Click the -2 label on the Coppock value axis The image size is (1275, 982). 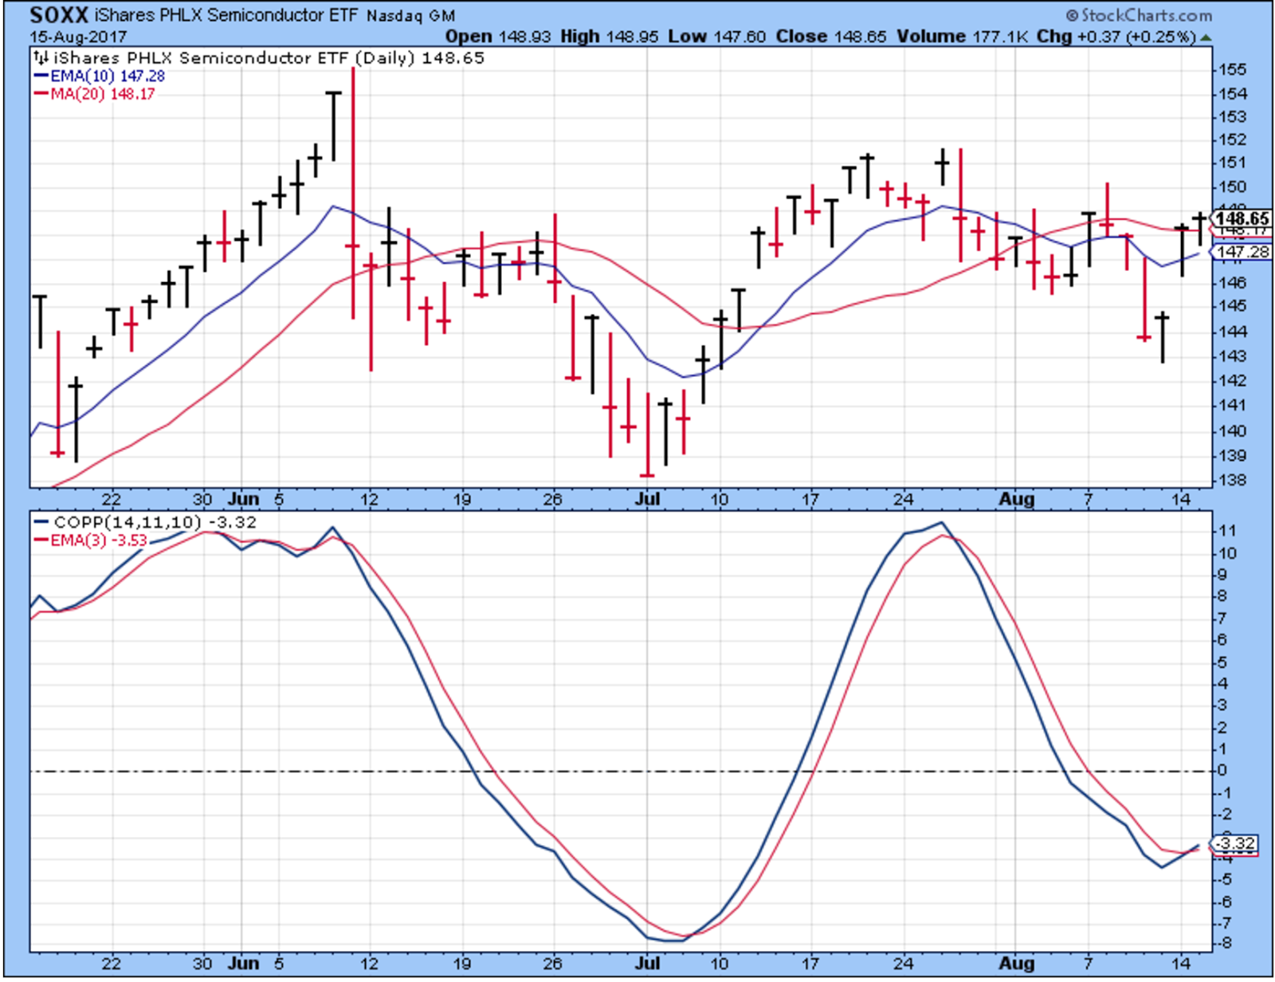1226,814
